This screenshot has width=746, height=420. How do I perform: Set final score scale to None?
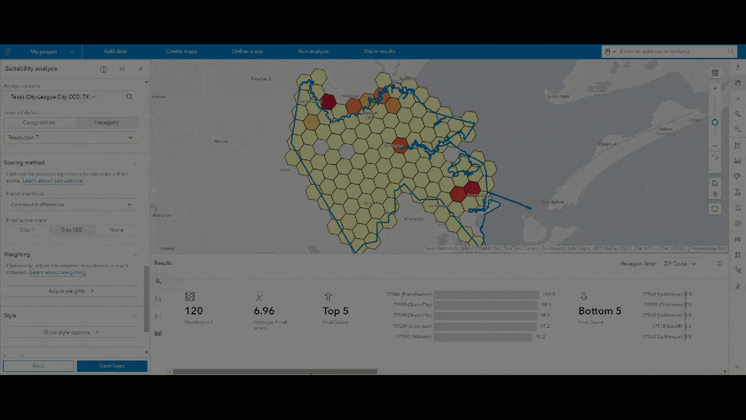pyautogui.click(x=116, y=230)
